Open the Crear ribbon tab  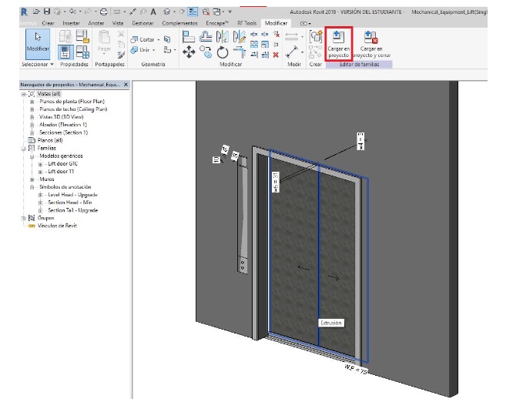pyautogui.click(x=48, y=23)
